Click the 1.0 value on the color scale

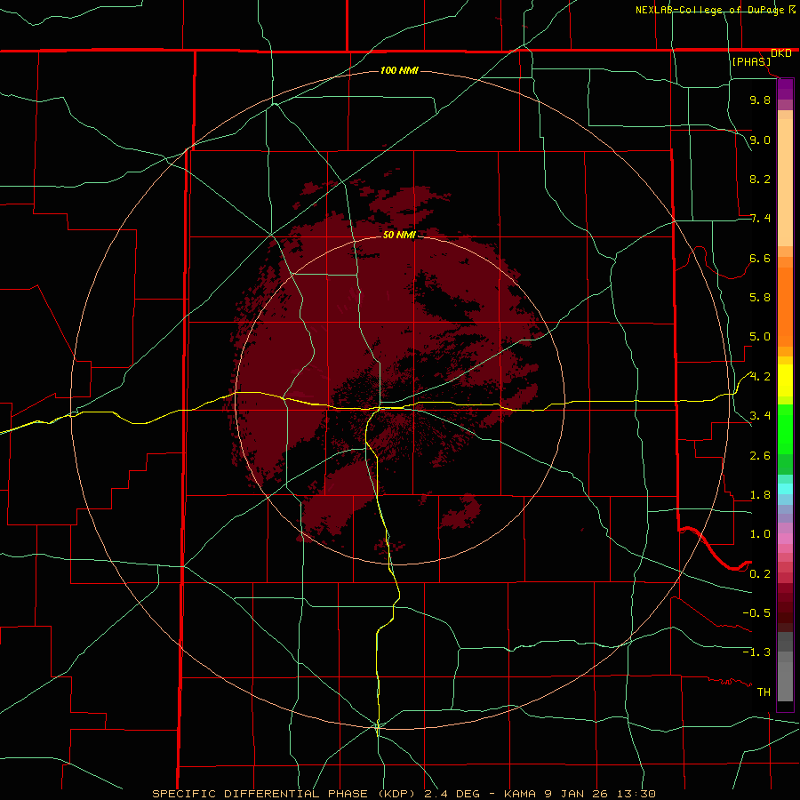tap(760, 534)
